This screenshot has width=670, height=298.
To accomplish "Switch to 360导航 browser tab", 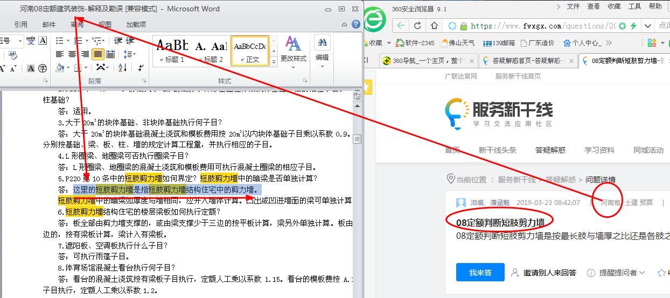I will (428, 61).
